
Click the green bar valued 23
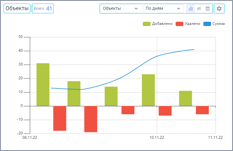click(x=148, y=90)
